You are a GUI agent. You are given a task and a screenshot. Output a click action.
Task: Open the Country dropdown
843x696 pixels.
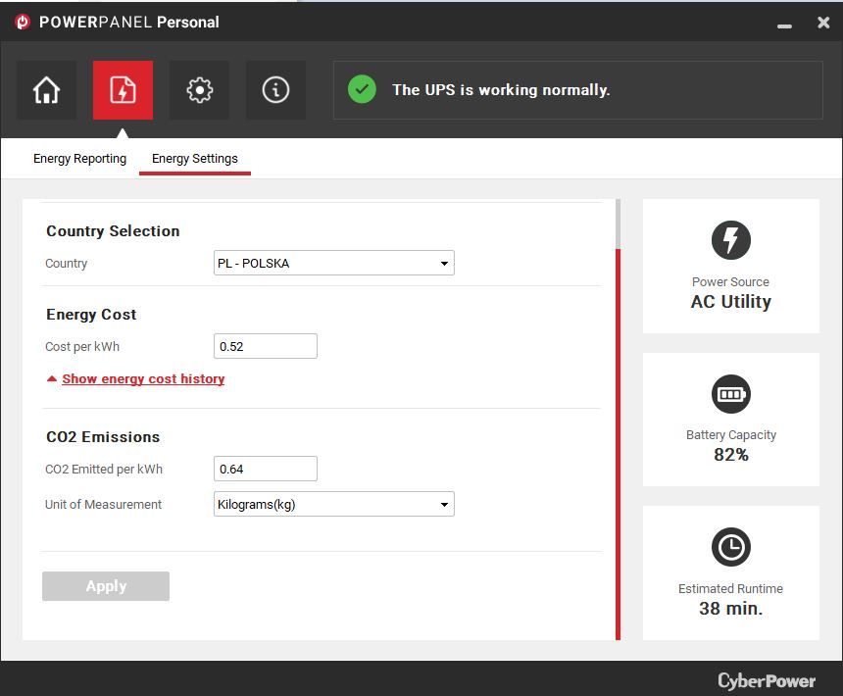(334, 263)
